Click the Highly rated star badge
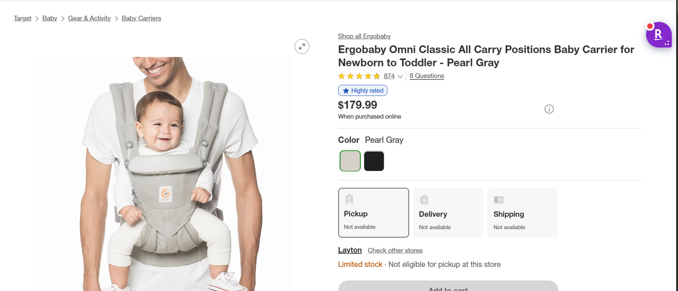Viewport: 678px width, 291px height. (x=363, y=91)
